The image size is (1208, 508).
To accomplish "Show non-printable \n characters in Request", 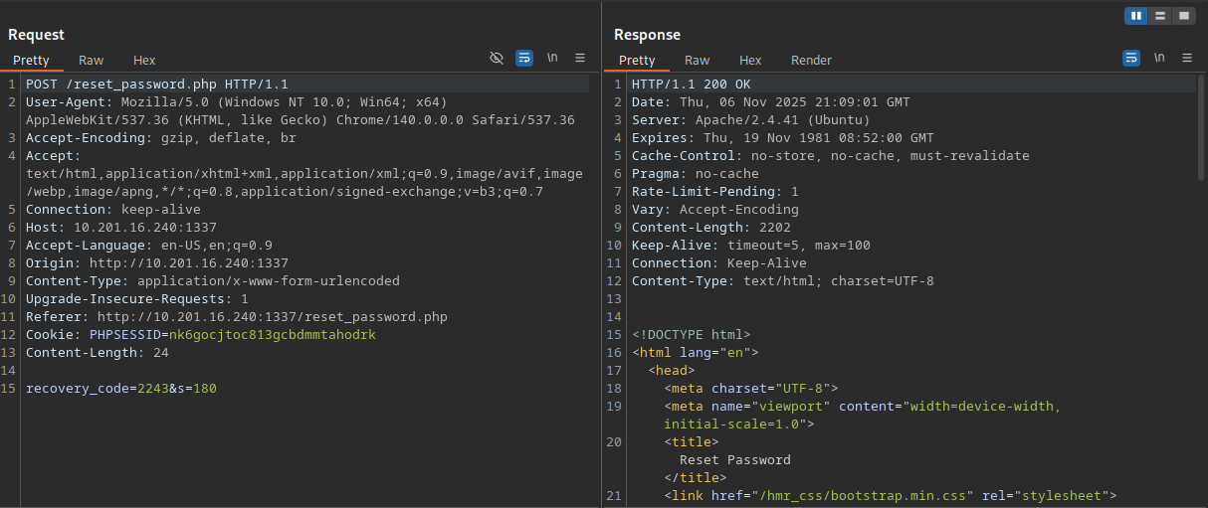I will point(552,59).
